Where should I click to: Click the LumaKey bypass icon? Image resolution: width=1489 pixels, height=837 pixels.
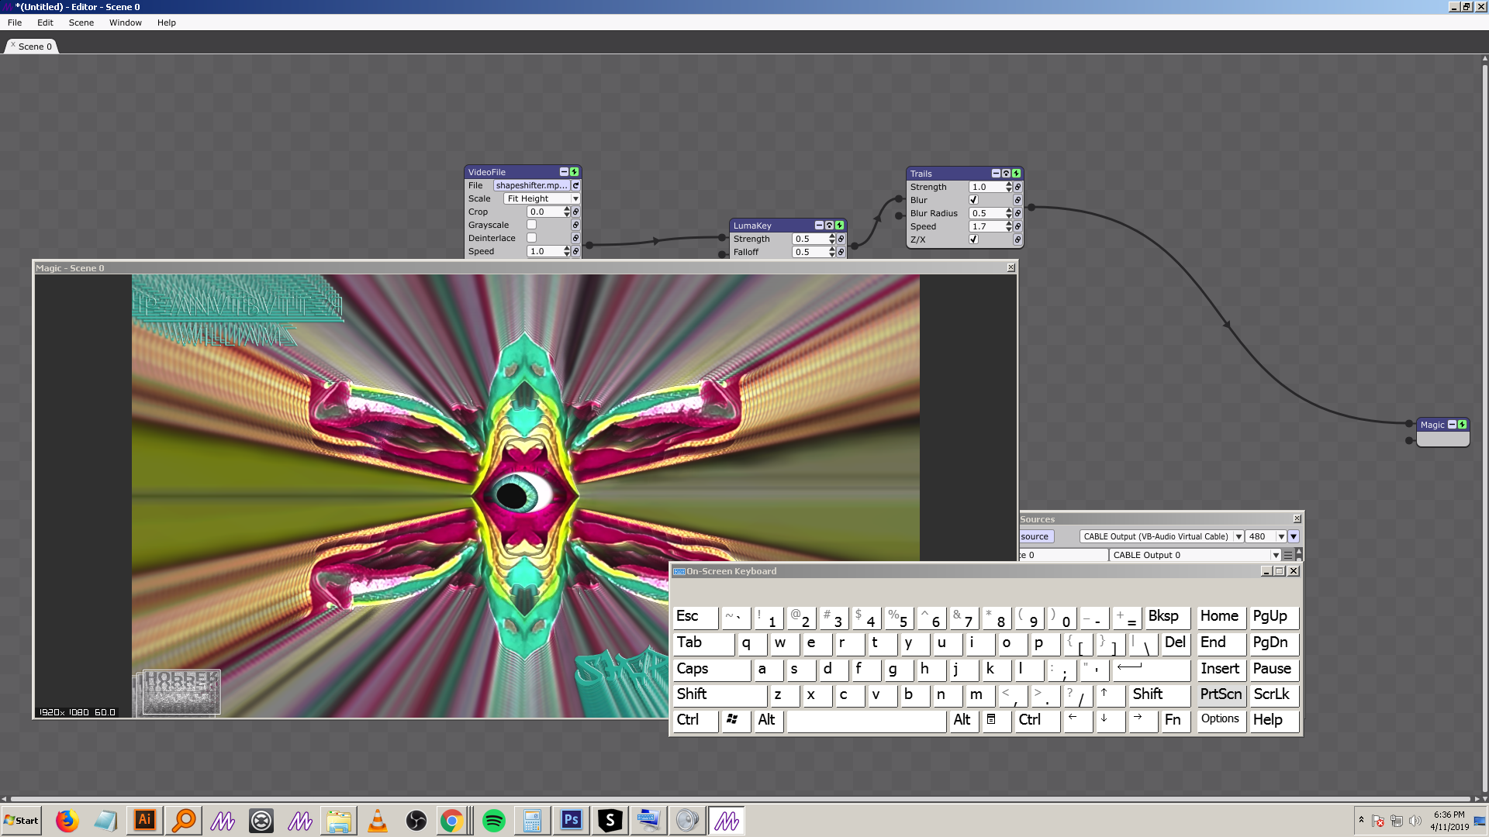[829, 226]
